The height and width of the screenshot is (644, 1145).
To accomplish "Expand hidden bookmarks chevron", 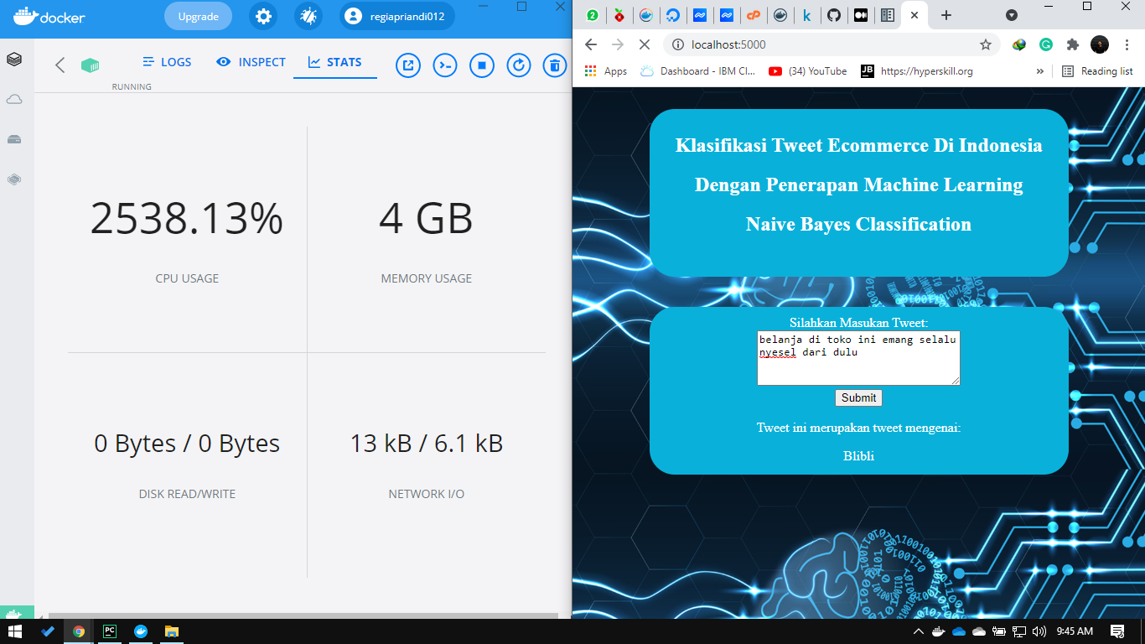I will coord(1040,71).
